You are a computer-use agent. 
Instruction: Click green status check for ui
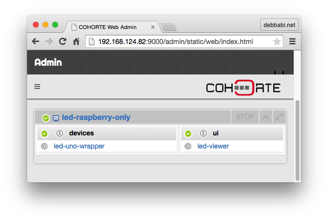[x=188, y=133]
